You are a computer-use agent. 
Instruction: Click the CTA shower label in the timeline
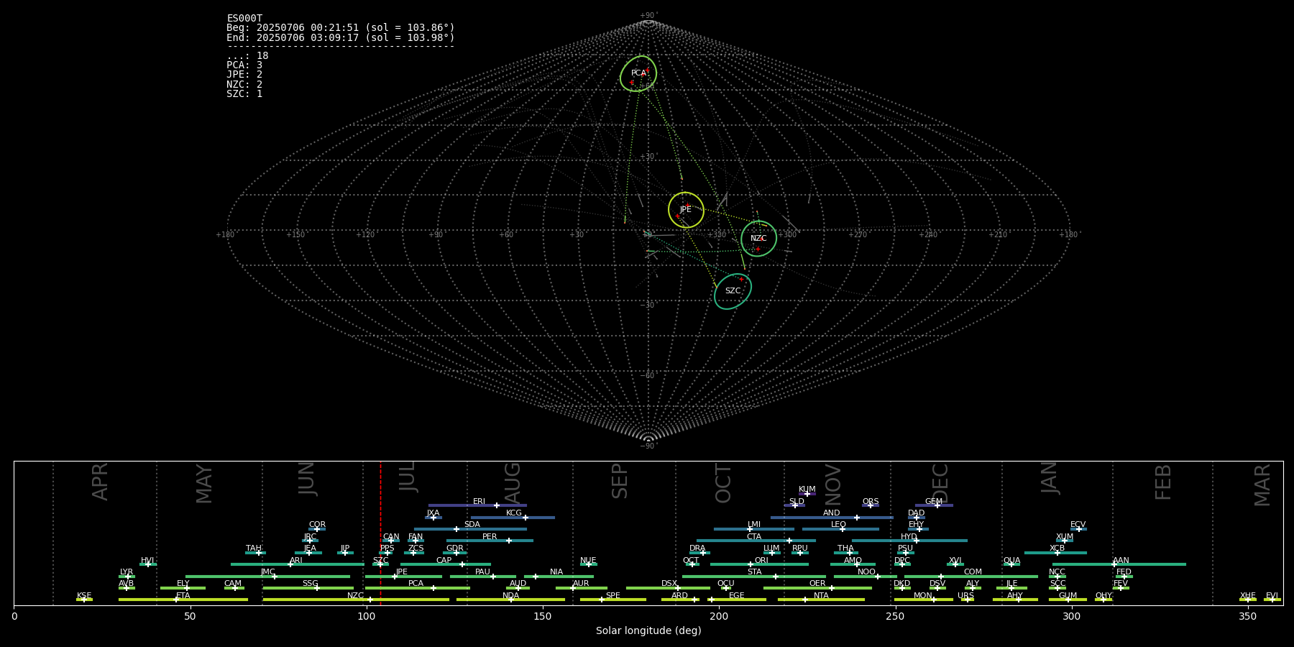[x=753, y=536]
